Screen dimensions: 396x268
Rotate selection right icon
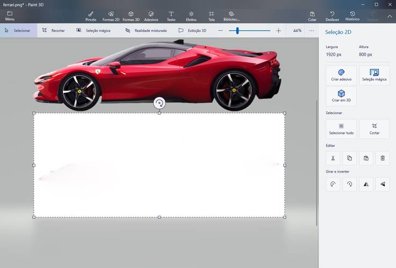350,184
